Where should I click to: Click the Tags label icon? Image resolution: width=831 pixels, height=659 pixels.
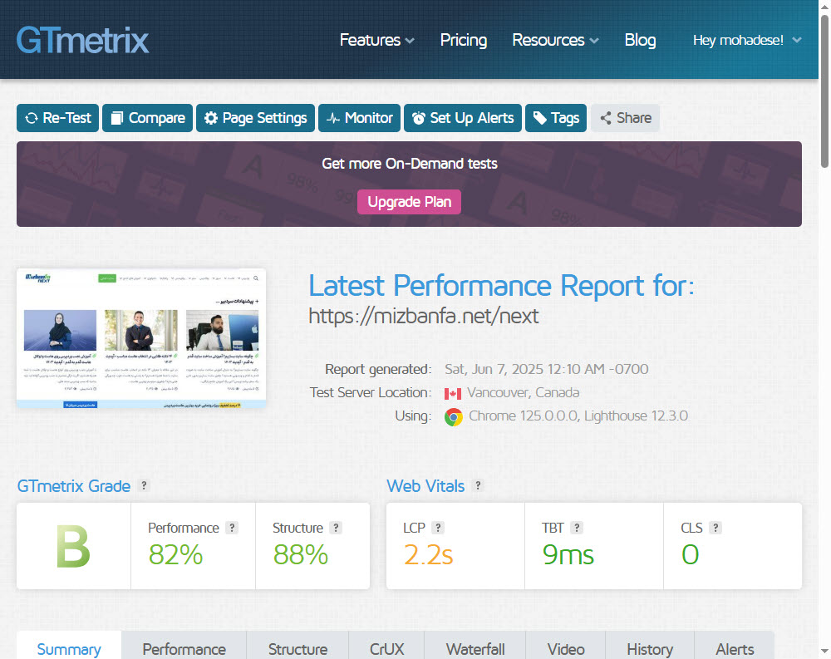(539, 118)
